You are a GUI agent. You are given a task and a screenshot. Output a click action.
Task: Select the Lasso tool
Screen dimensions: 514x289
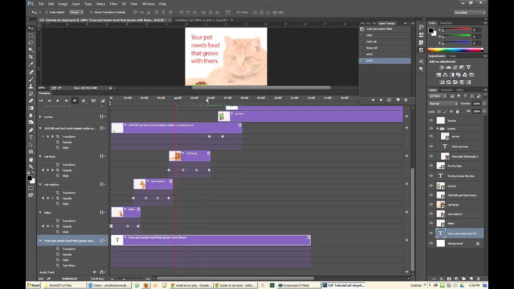click(31, 43)
